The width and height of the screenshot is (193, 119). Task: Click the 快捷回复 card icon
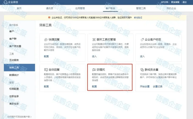click(46, 39)
